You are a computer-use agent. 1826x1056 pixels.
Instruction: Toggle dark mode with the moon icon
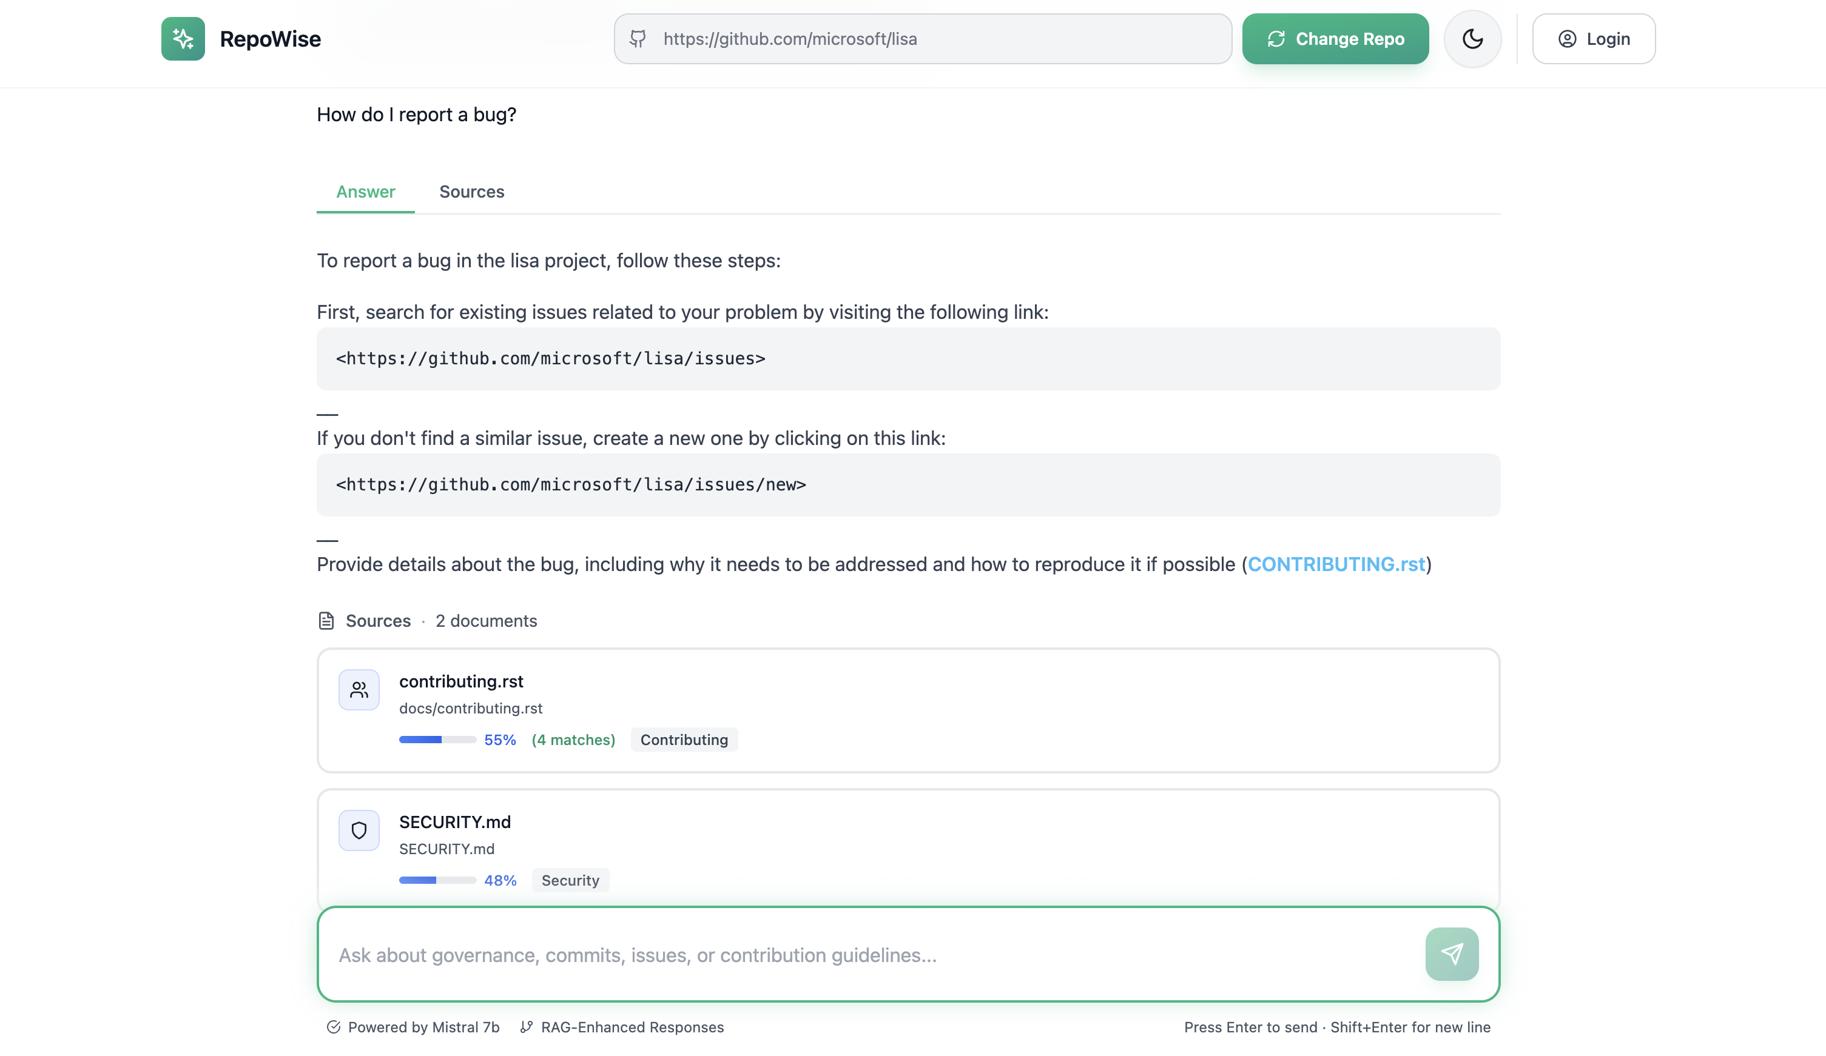point(1472,38)
